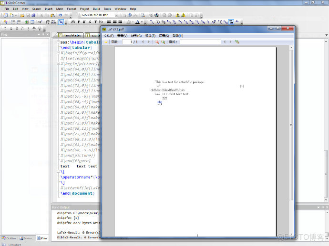Click the SumatraPDF find text field

(201, 42)
